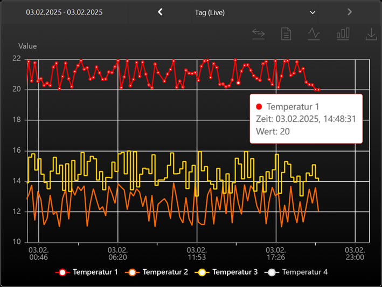Click the download icon
The image size is (382, 287).
371,34
